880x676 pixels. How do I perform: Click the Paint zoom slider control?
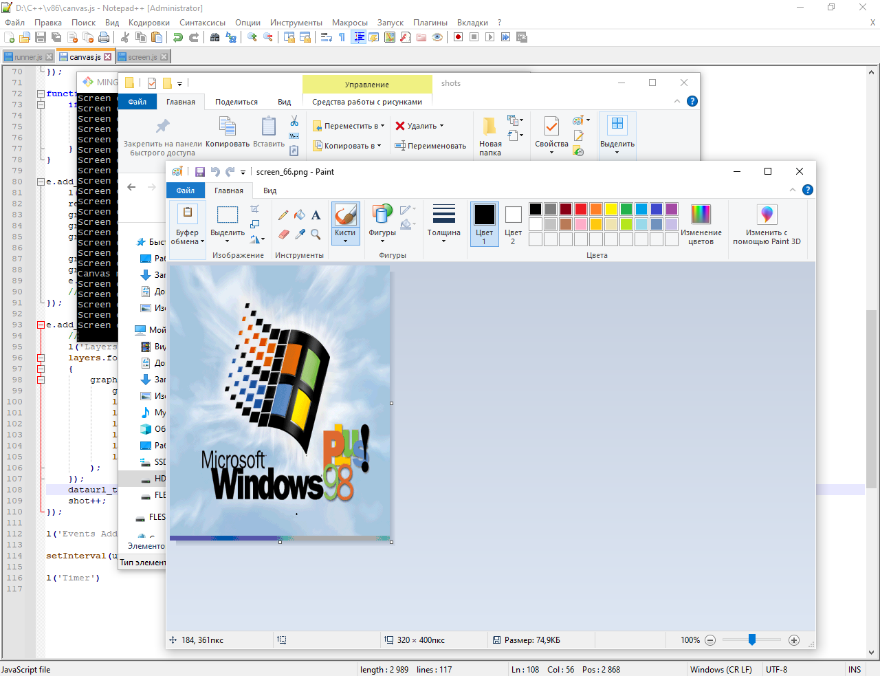coord(753,640)
